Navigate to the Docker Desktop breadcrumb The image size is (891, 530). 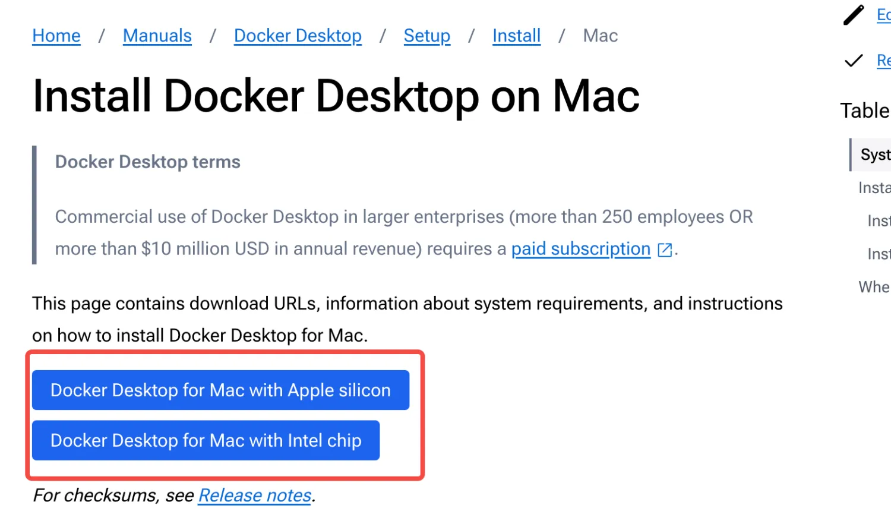click(298, 36)
